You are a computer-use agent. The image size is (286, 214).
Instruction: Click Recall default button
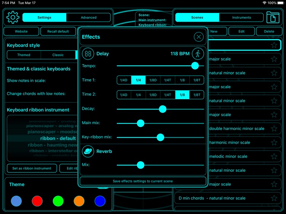click(58, 32)
